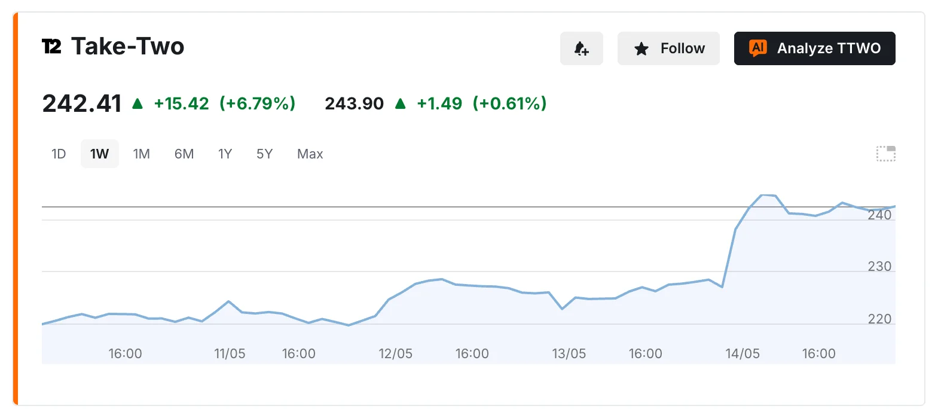Show the 5Y chart range
This screenshot has height=415, width=941.
pyautogui.click(x=264, y=154)
